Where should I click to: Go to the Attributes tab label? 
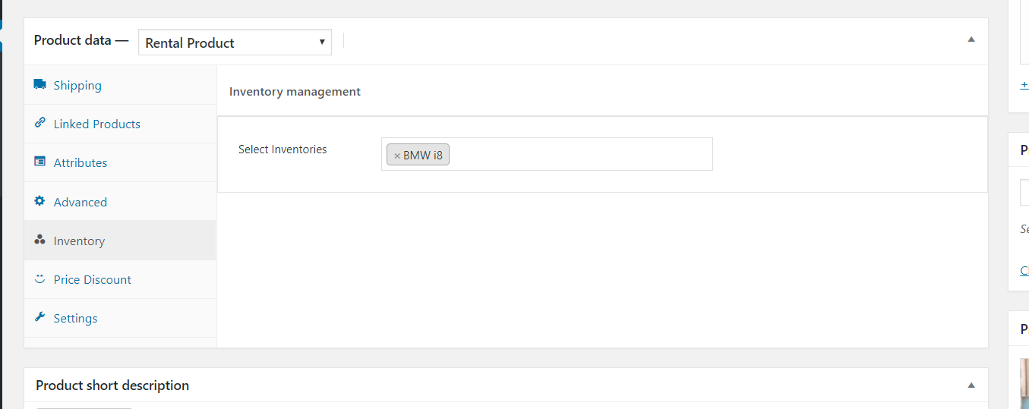(x=80, y=163)
